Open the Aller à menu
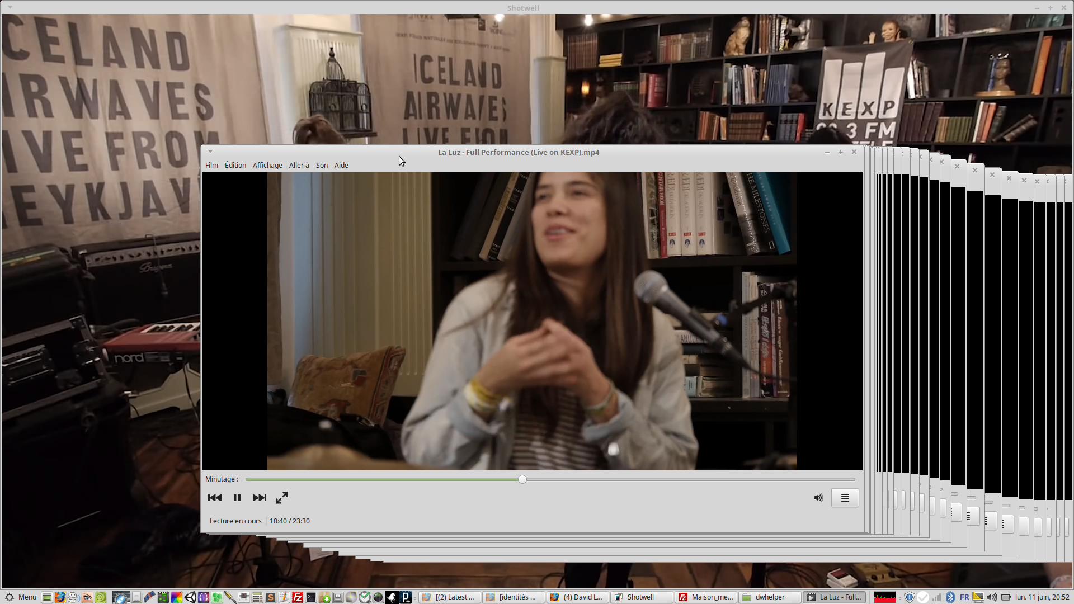 point(299,165)
